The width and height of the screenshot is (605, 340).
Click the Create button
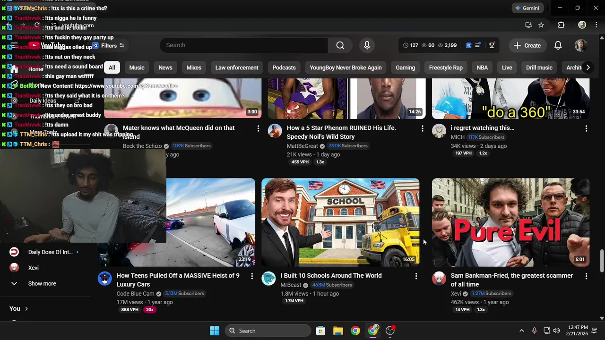527,45
